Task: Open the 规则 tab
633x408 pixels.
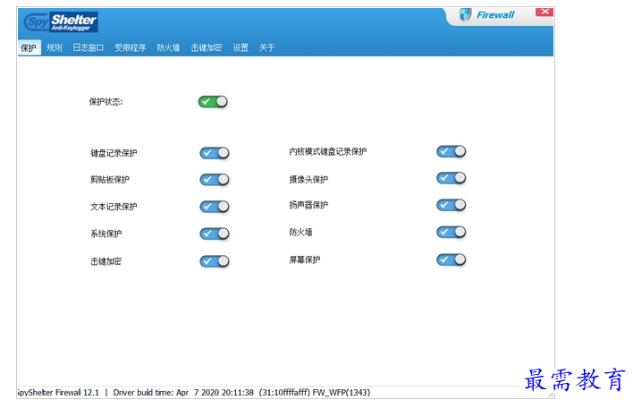Action: (55, 47)
